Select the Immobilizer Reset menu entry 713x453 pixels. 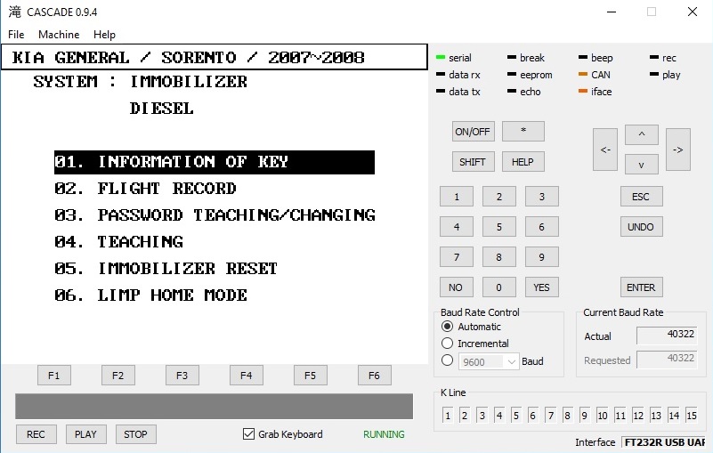[x=187, y=269]
